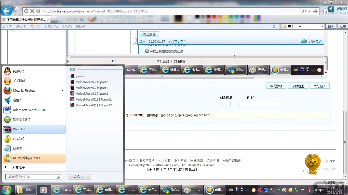Click the 描述 text field
The image size is (348, 195).
tap(262, 104)
